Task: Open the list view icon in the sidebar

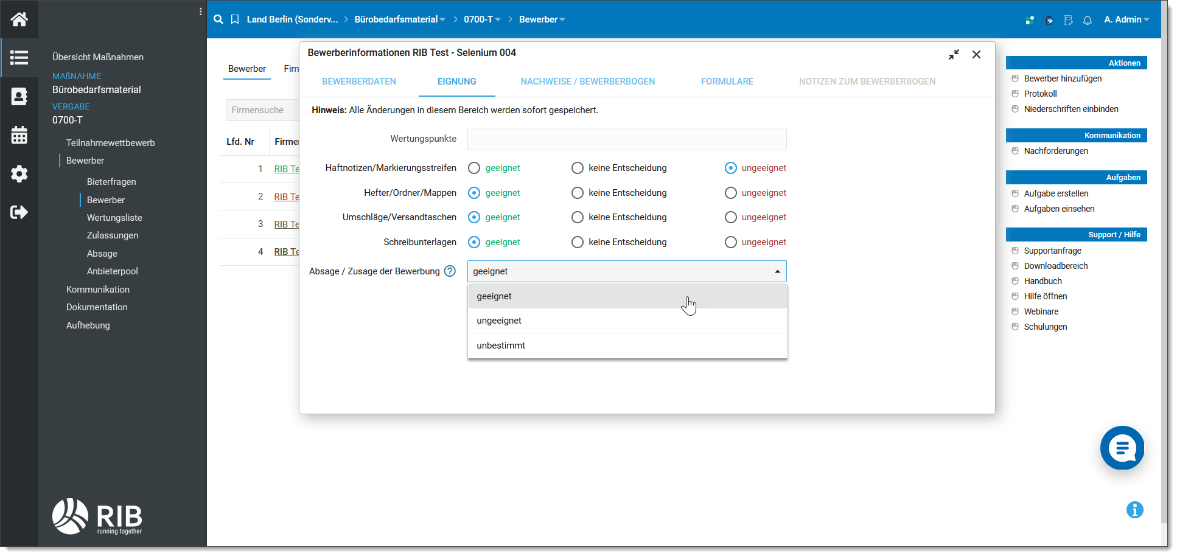Action: coord(19,58)
